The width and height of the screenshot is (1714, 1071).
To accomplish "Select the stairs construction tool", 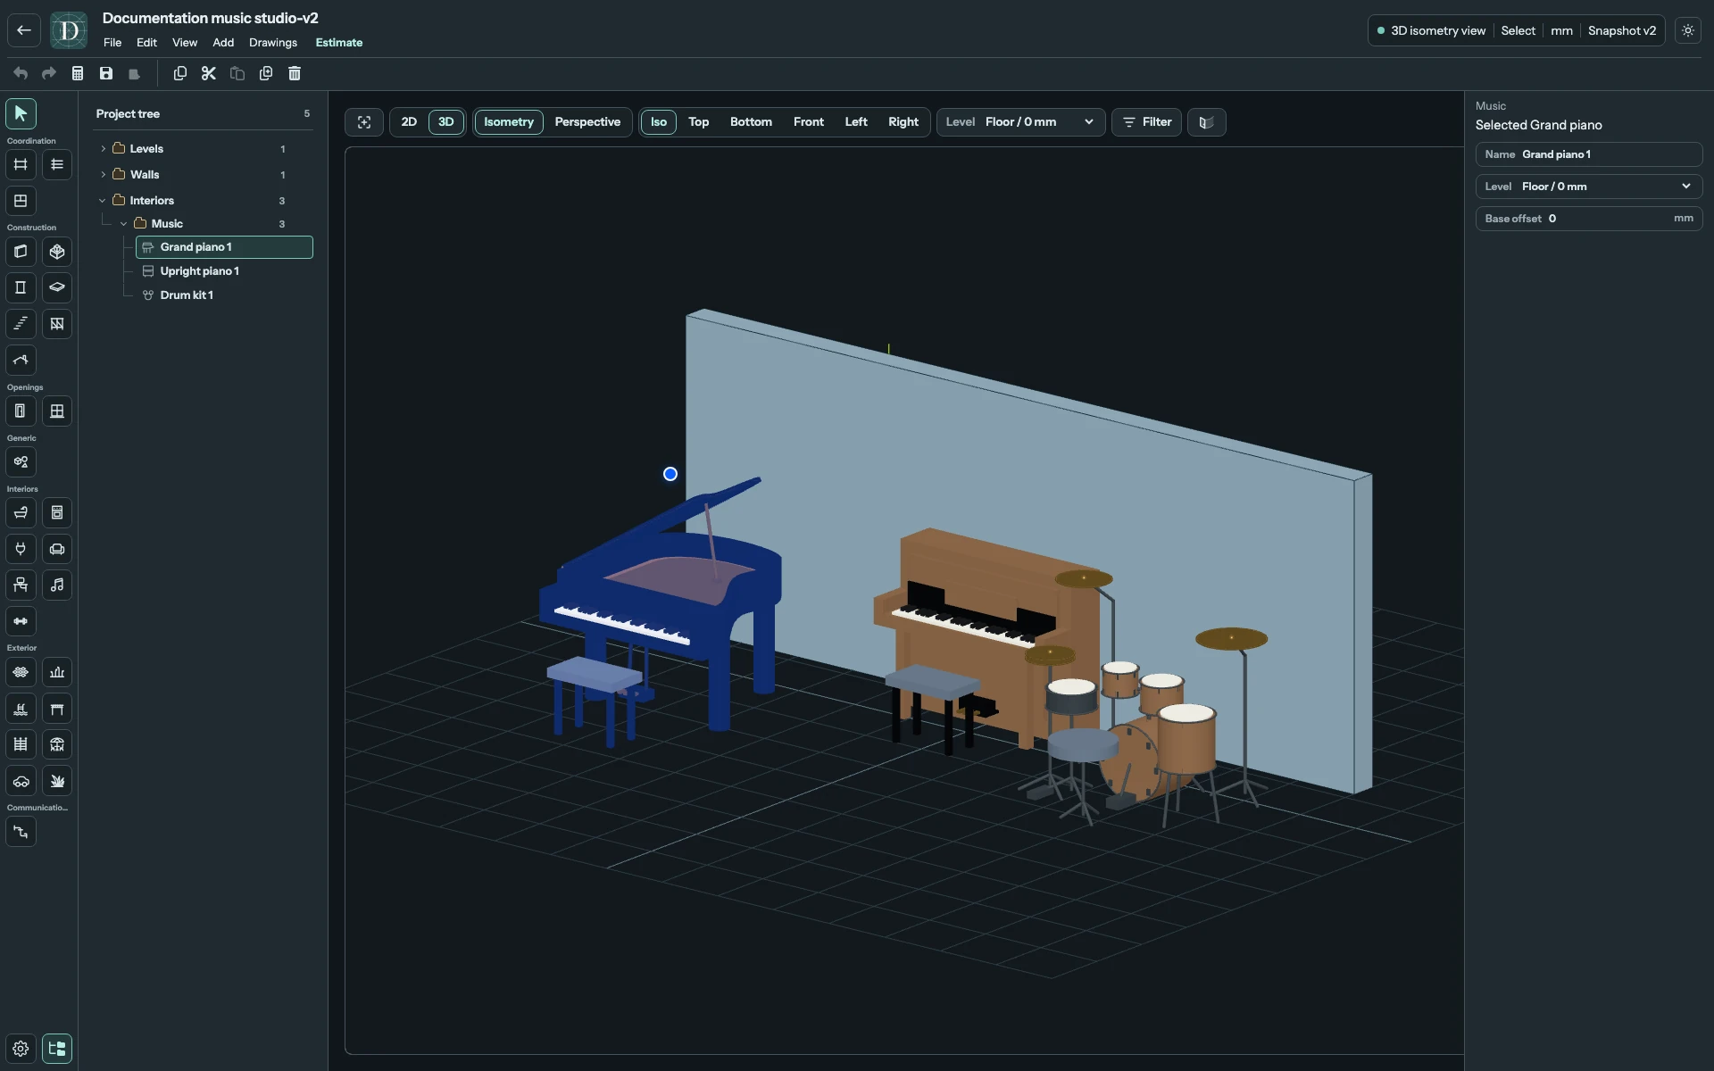I will tap(21, 324).
